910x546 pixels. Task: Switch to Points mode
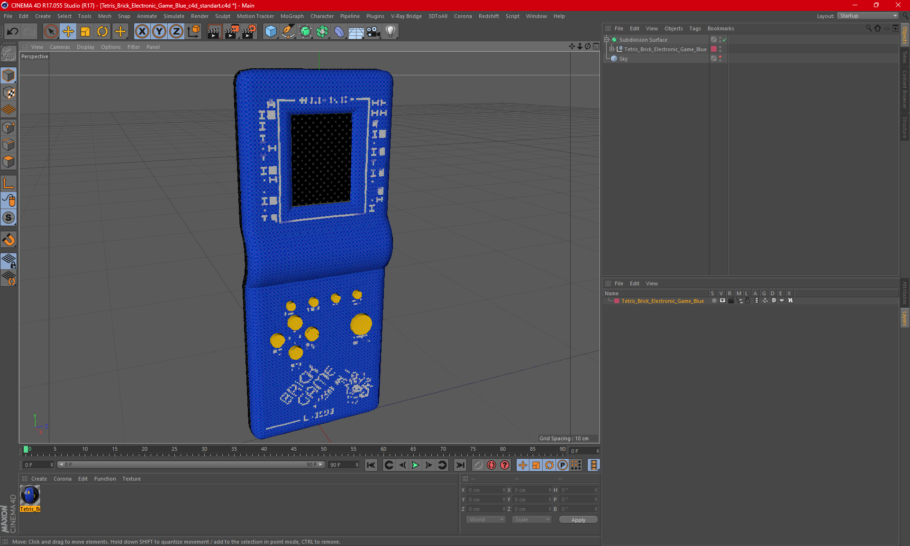point(9,127)
